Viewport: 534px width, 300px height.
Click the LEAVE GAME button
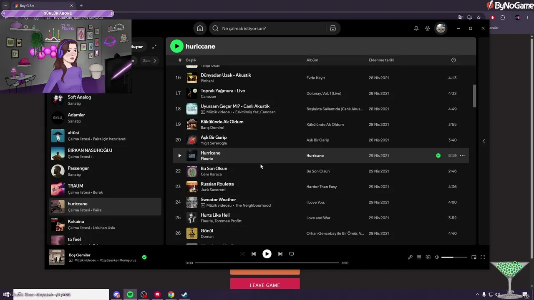click(265, 285)
